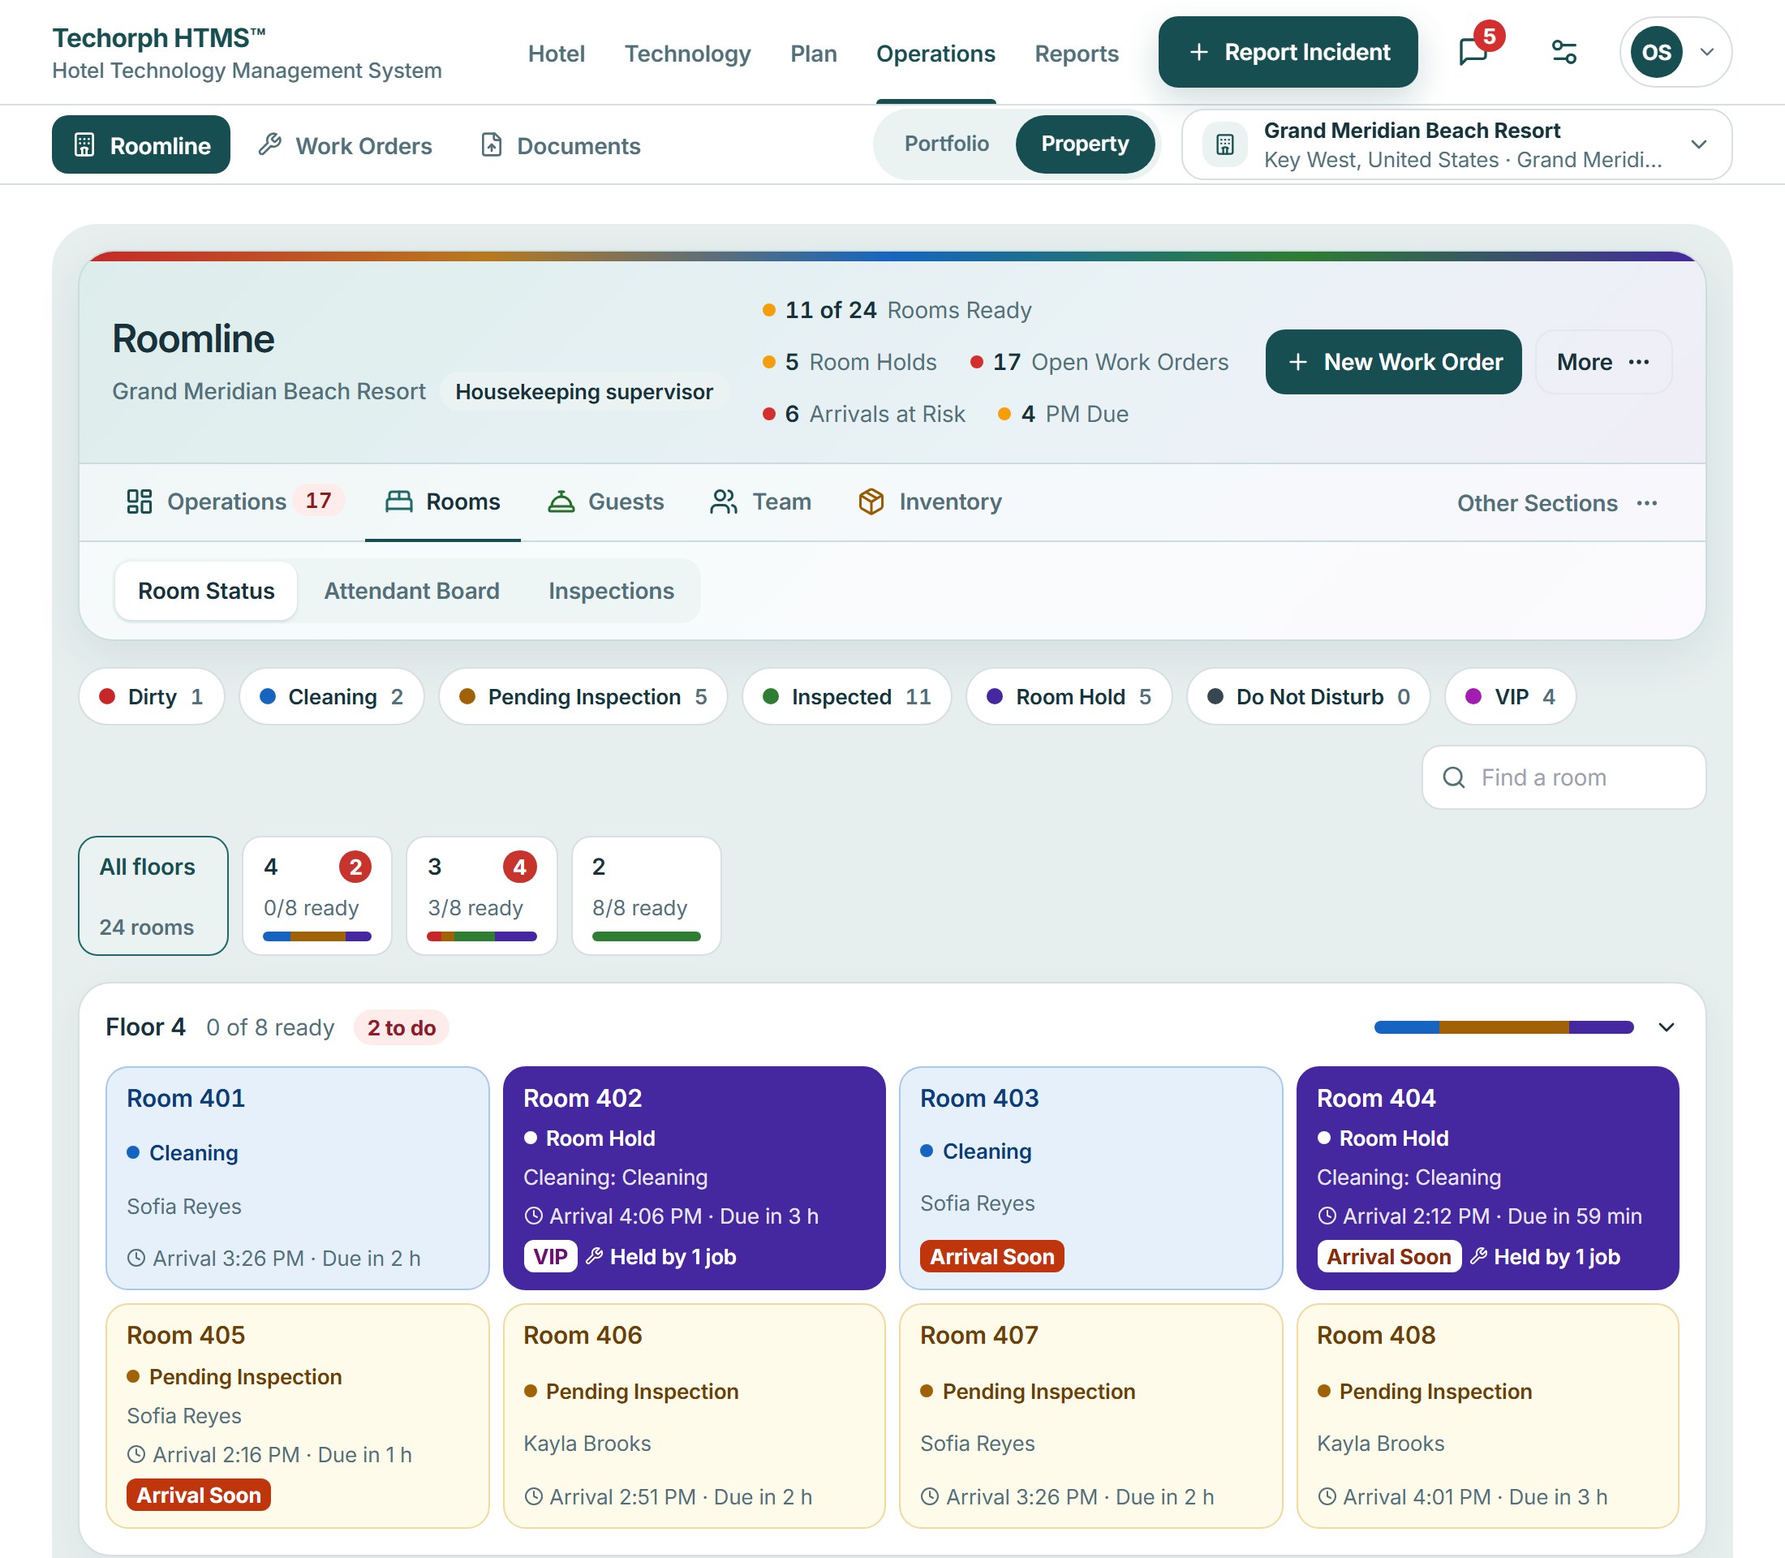1785x1558 pixels.
Task: Select floor 3 card with progress bar
Action: click(x=482, y=896)
